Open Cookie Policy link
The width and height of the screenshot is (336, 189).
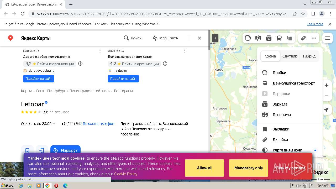coord(126,174)
